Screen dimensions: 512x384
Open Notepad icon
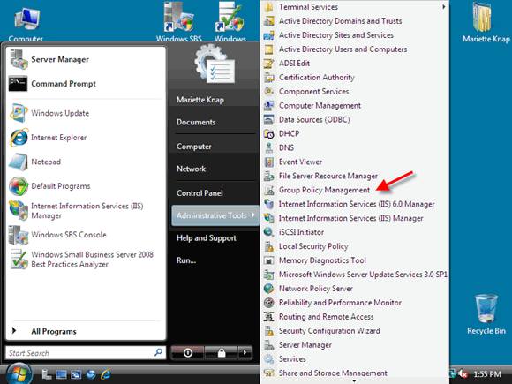point(19,162)
